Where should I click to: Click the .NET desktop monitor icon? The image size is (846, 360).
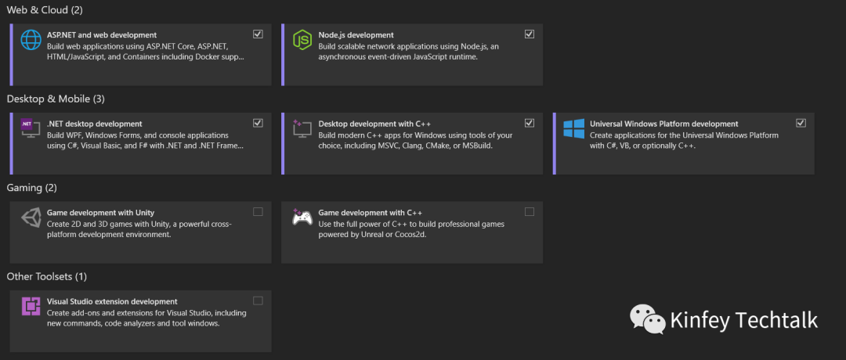[31, 128]
